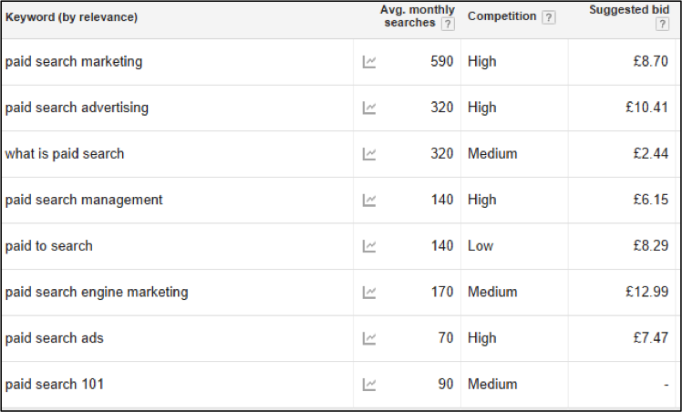Click trend chart icon for paid search 101
682x412 pixels.
pyautogui.click(x=369, y=384)
